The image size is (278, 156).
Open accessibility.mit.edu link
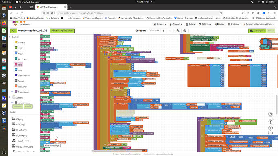click(x=164, y=154)
